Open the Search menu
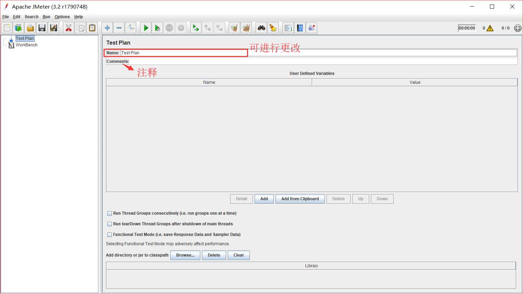The height and width of the screenshot is (294, 523). click(x=31, y=17)
